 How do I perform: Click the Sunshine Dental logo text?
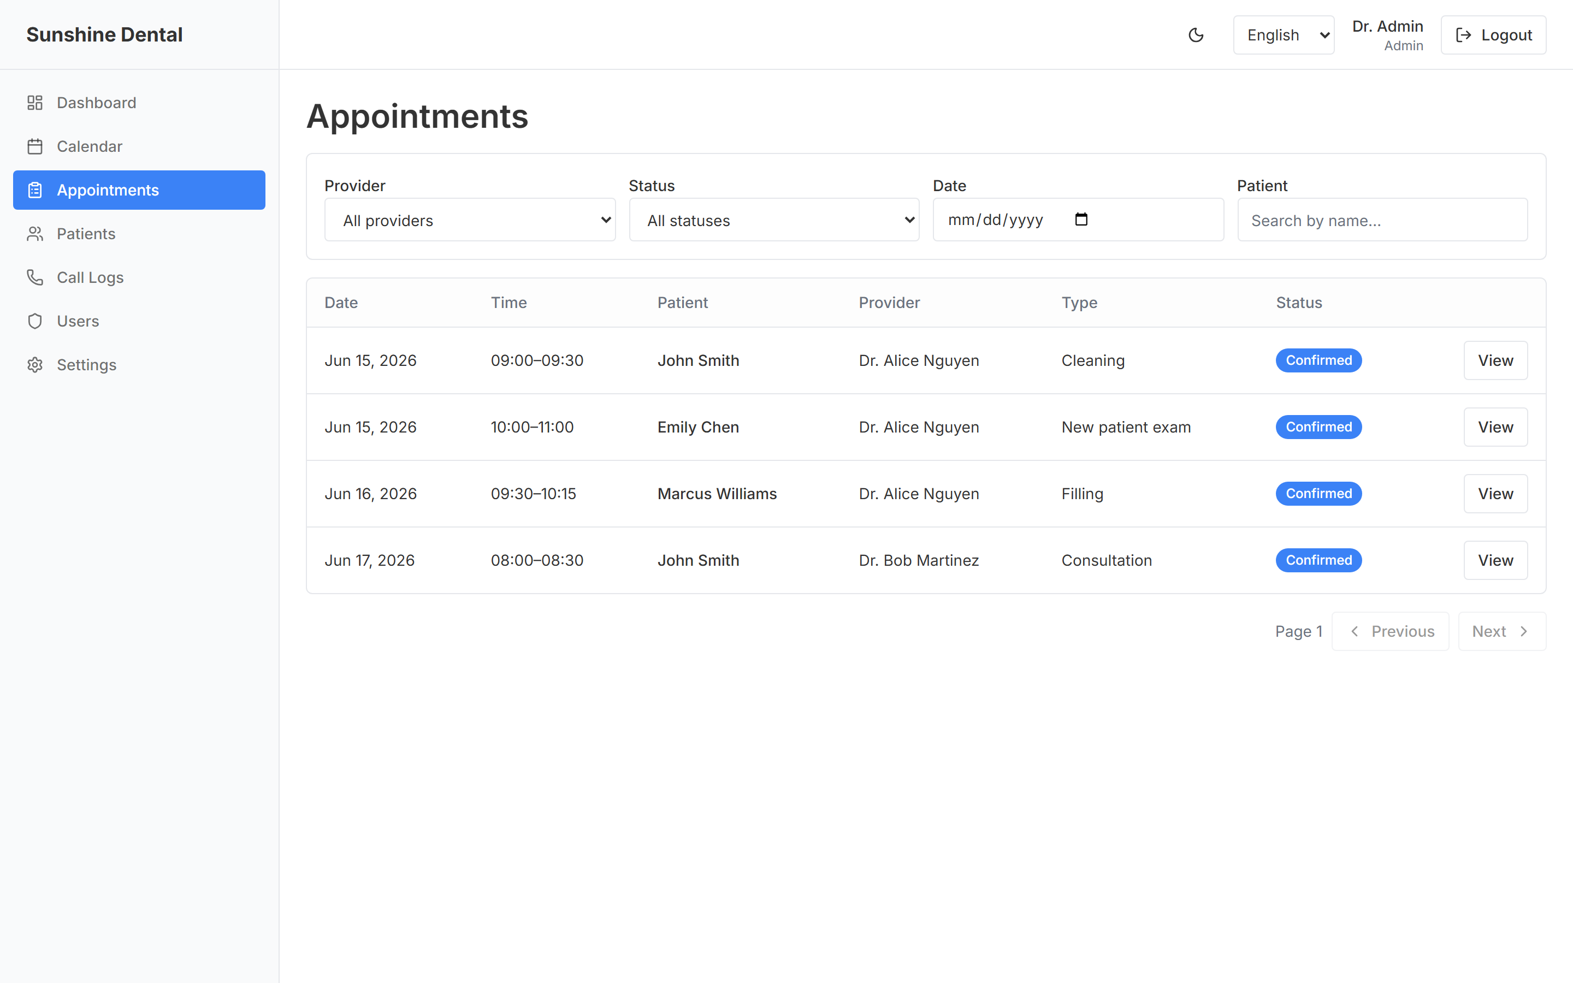pos(105,34)
